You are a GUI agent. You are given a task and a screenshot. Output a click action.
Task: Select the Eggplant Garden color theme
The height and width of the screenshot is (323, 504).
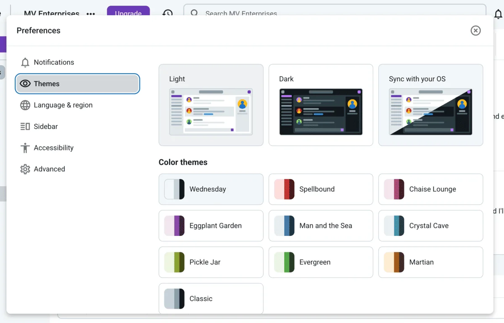click(x=211, y=226)
